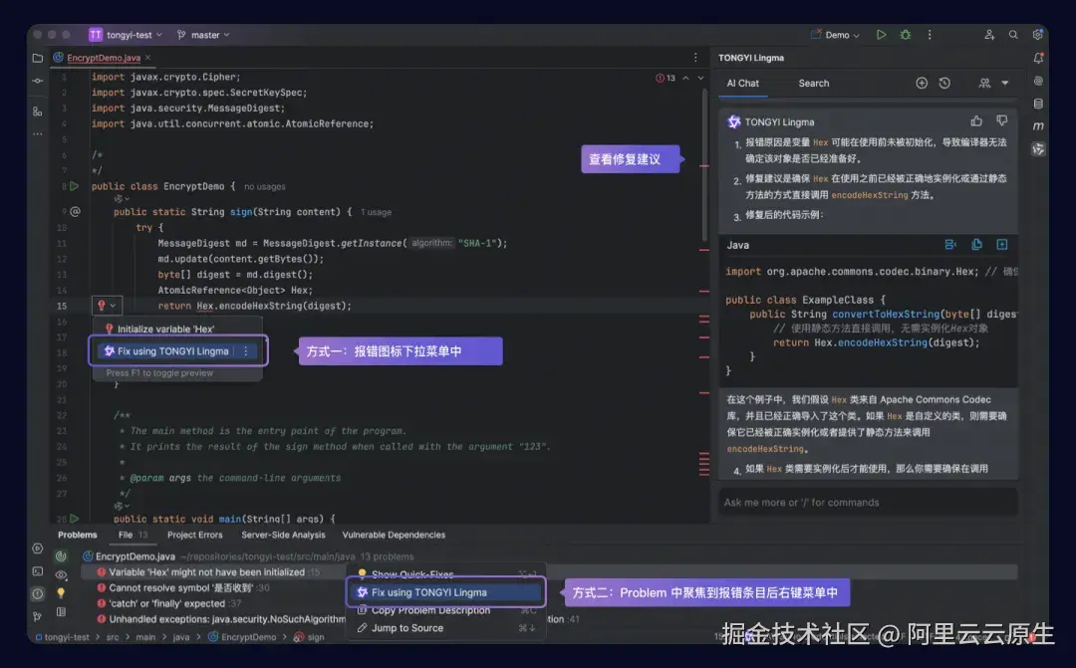
Task: Choose Jump to Source in context menu
Action: pyautogui.click(x=446, y=628)
